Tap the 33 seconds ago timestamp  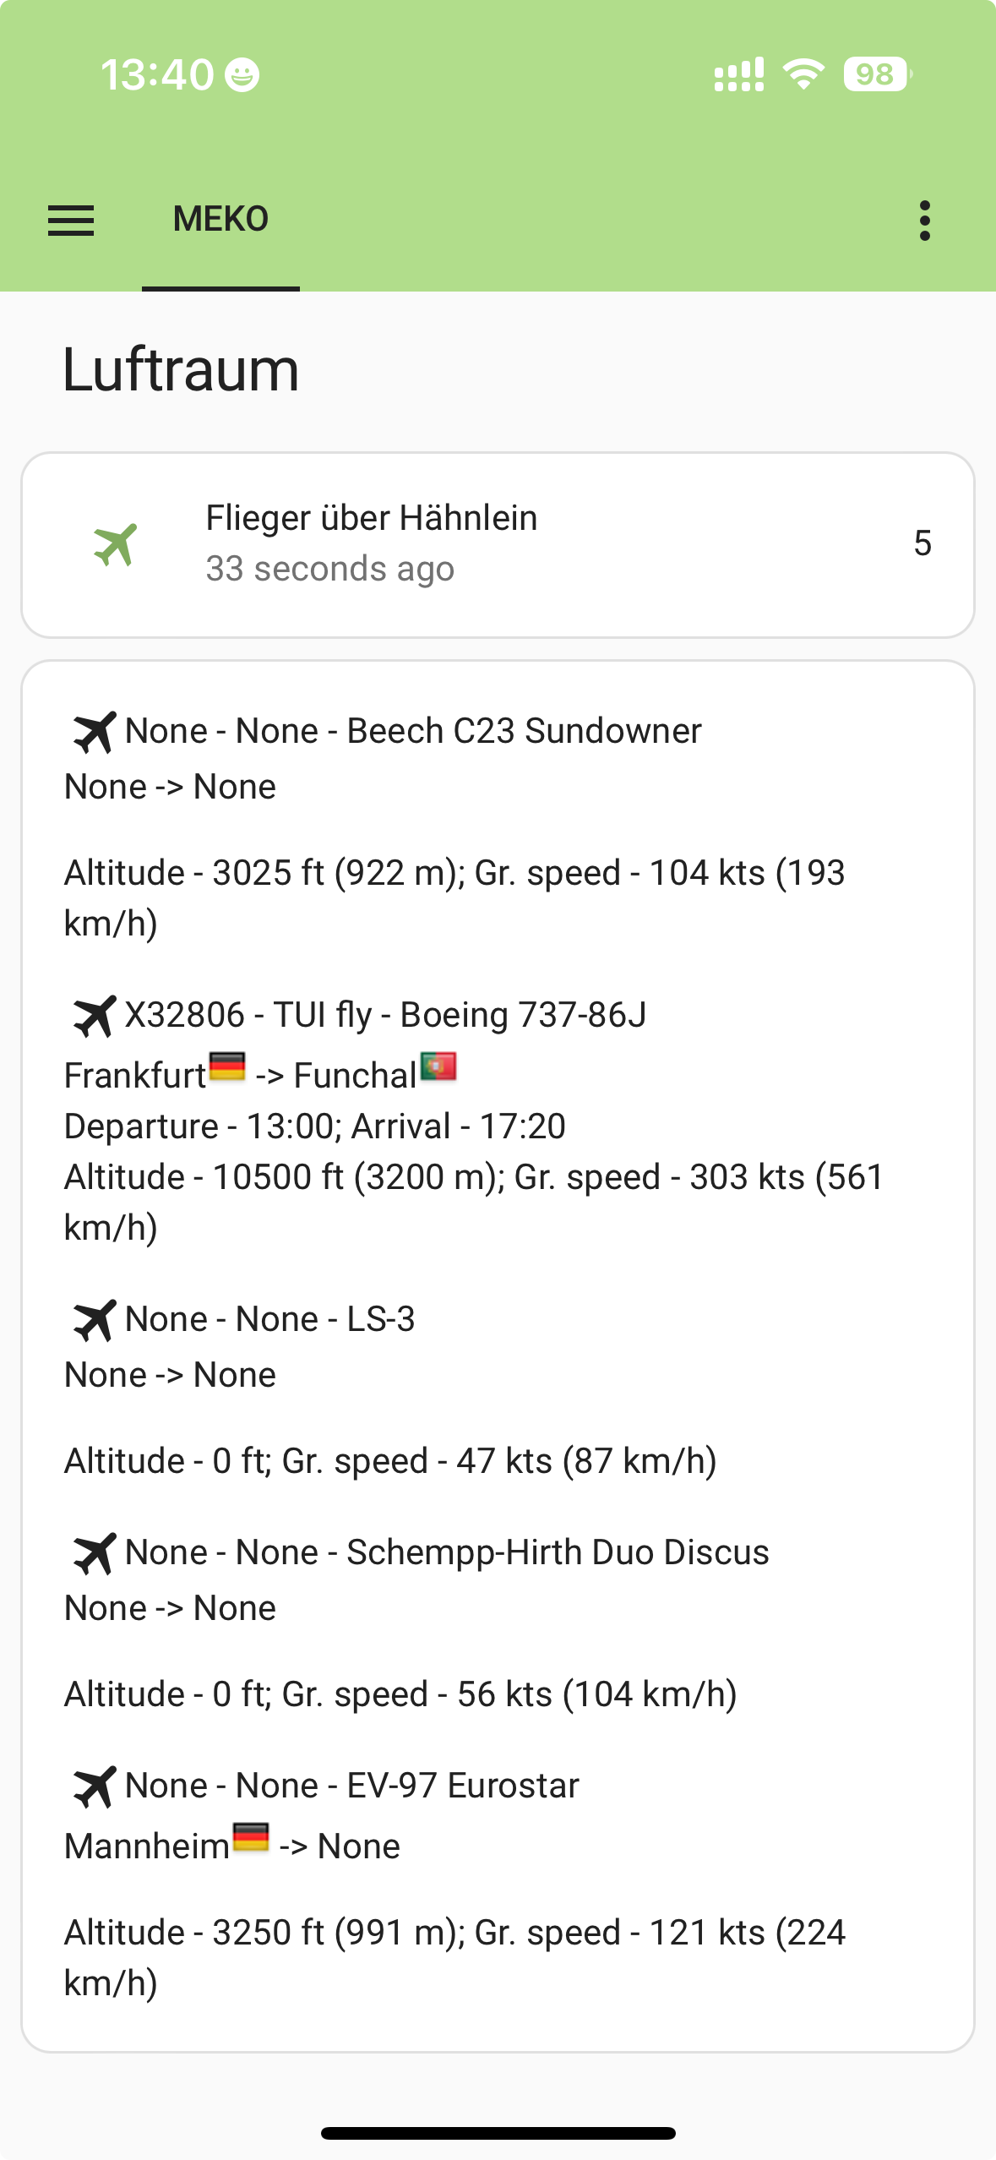(x=330, y=569)
